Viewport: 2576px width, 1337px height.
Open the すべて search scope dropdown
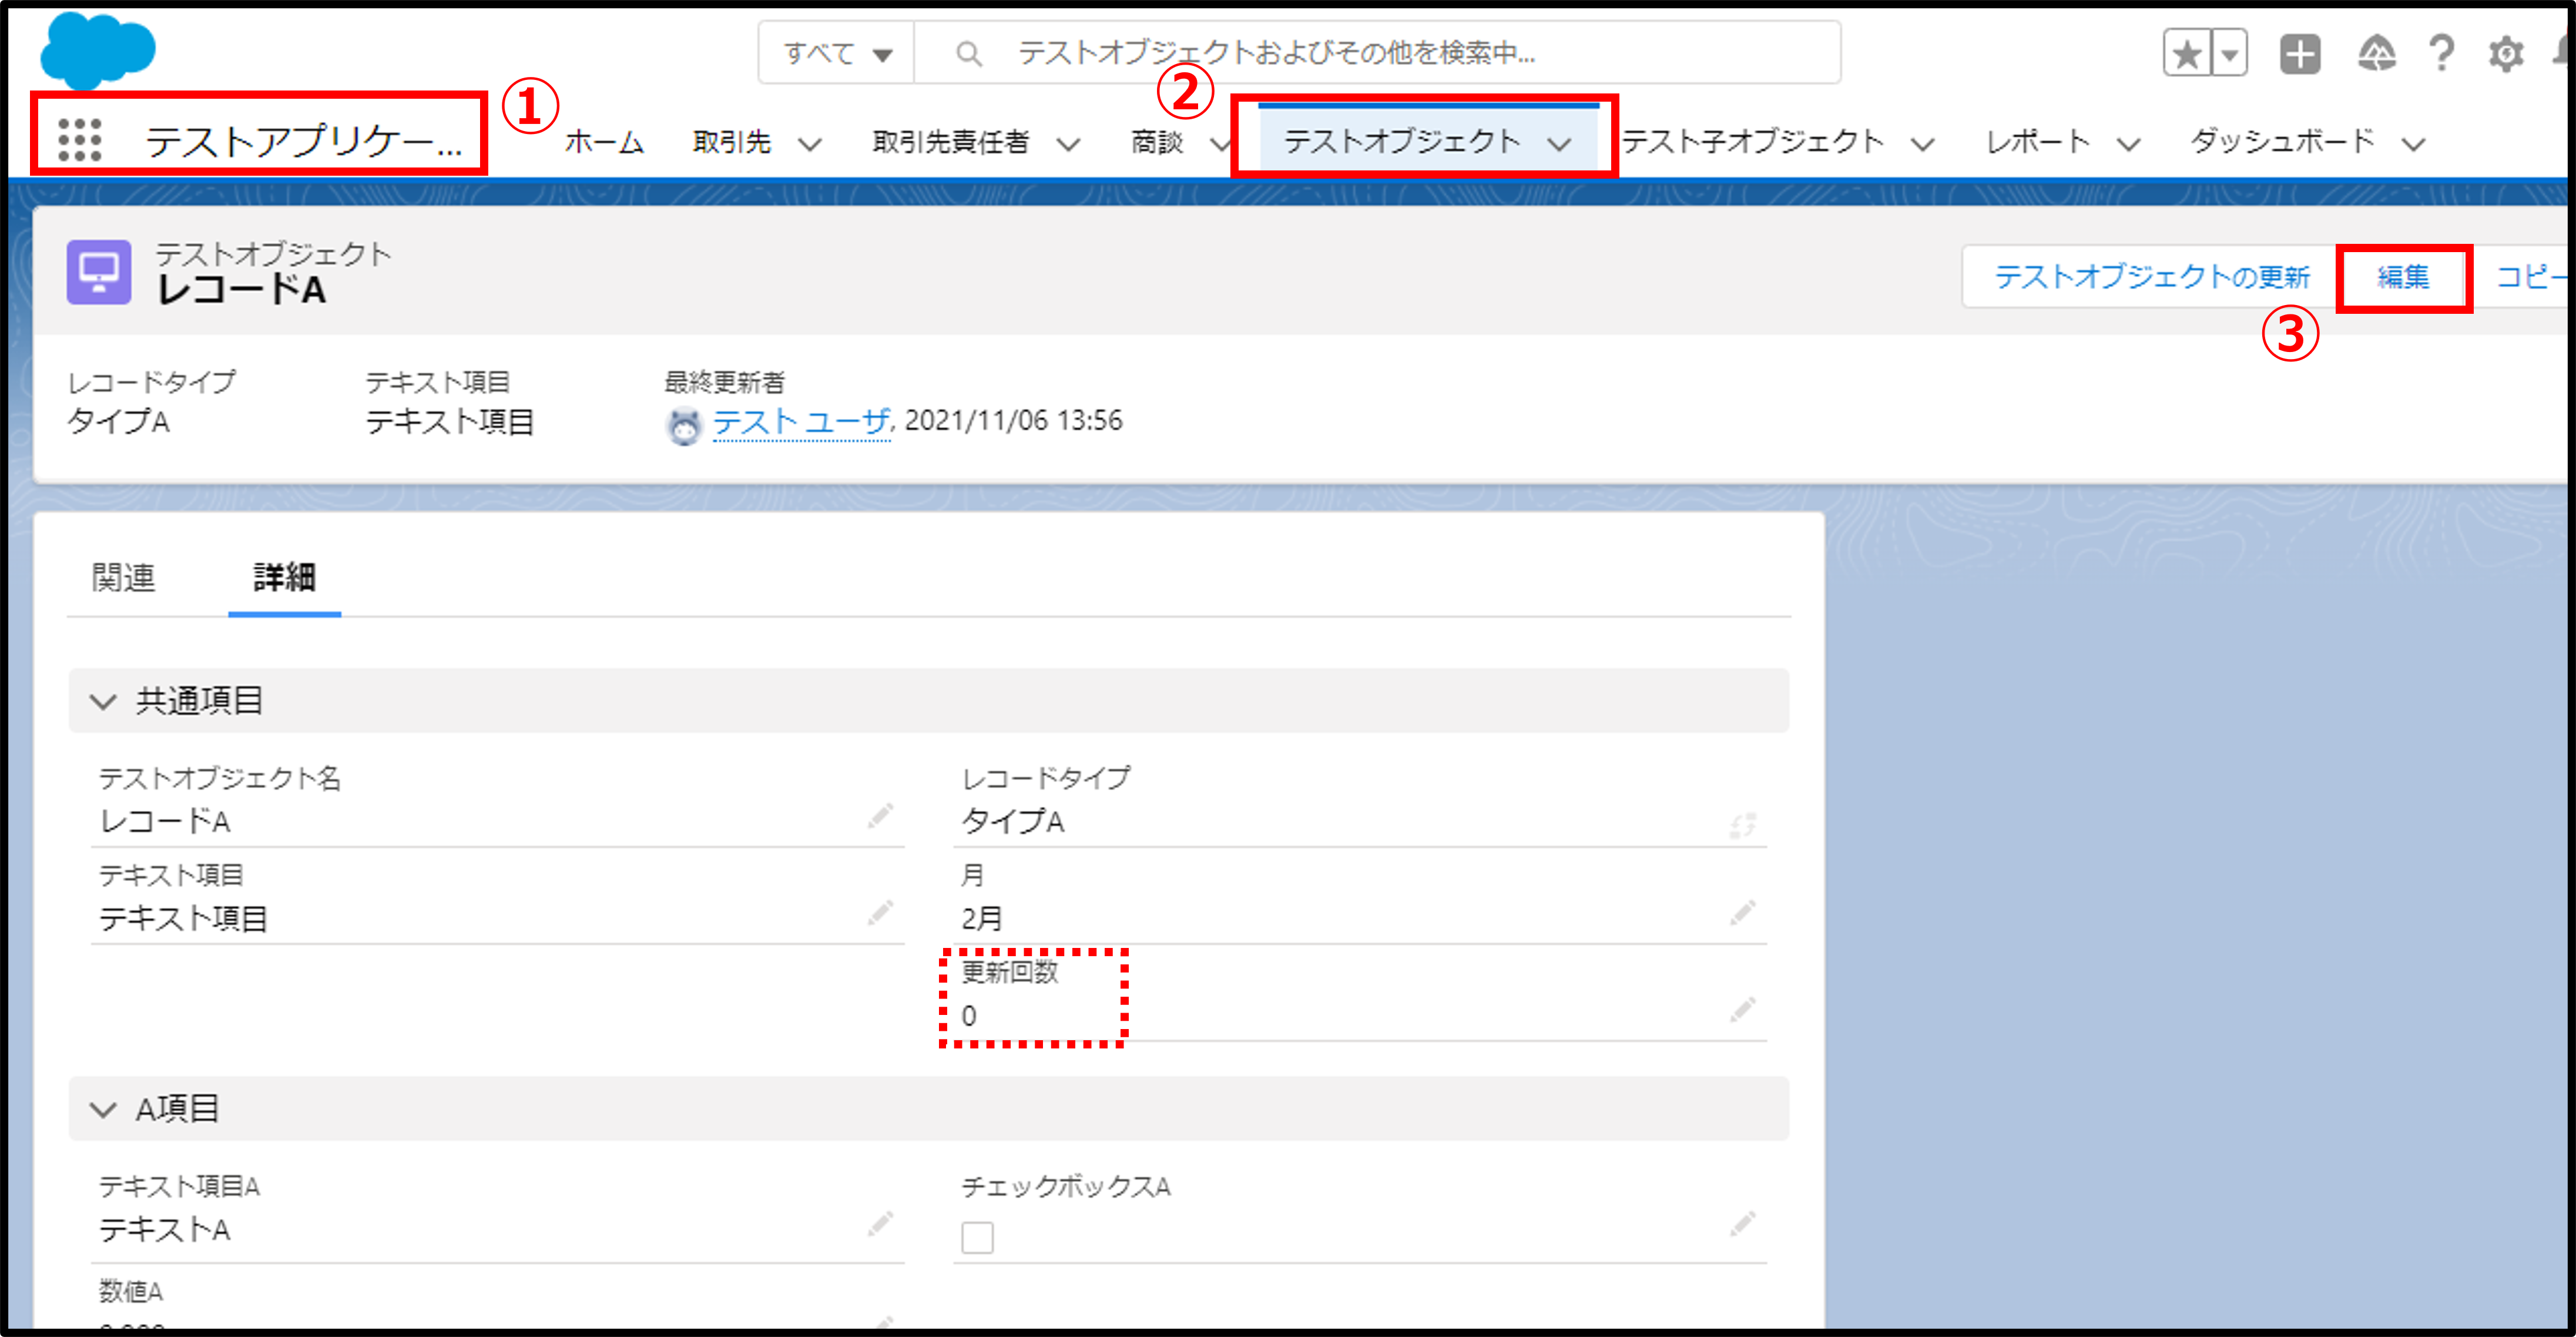(836, 53)
